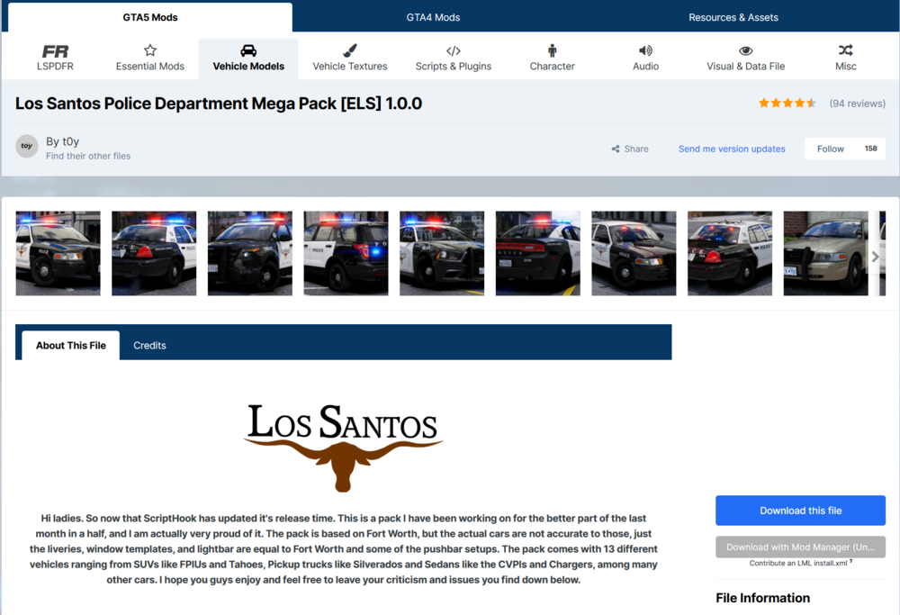Image resolution: width=900 pixels, height=615 pixels.
Task: Switch to the GTA4 Mods tab
Action: click(x=434, y=17)
